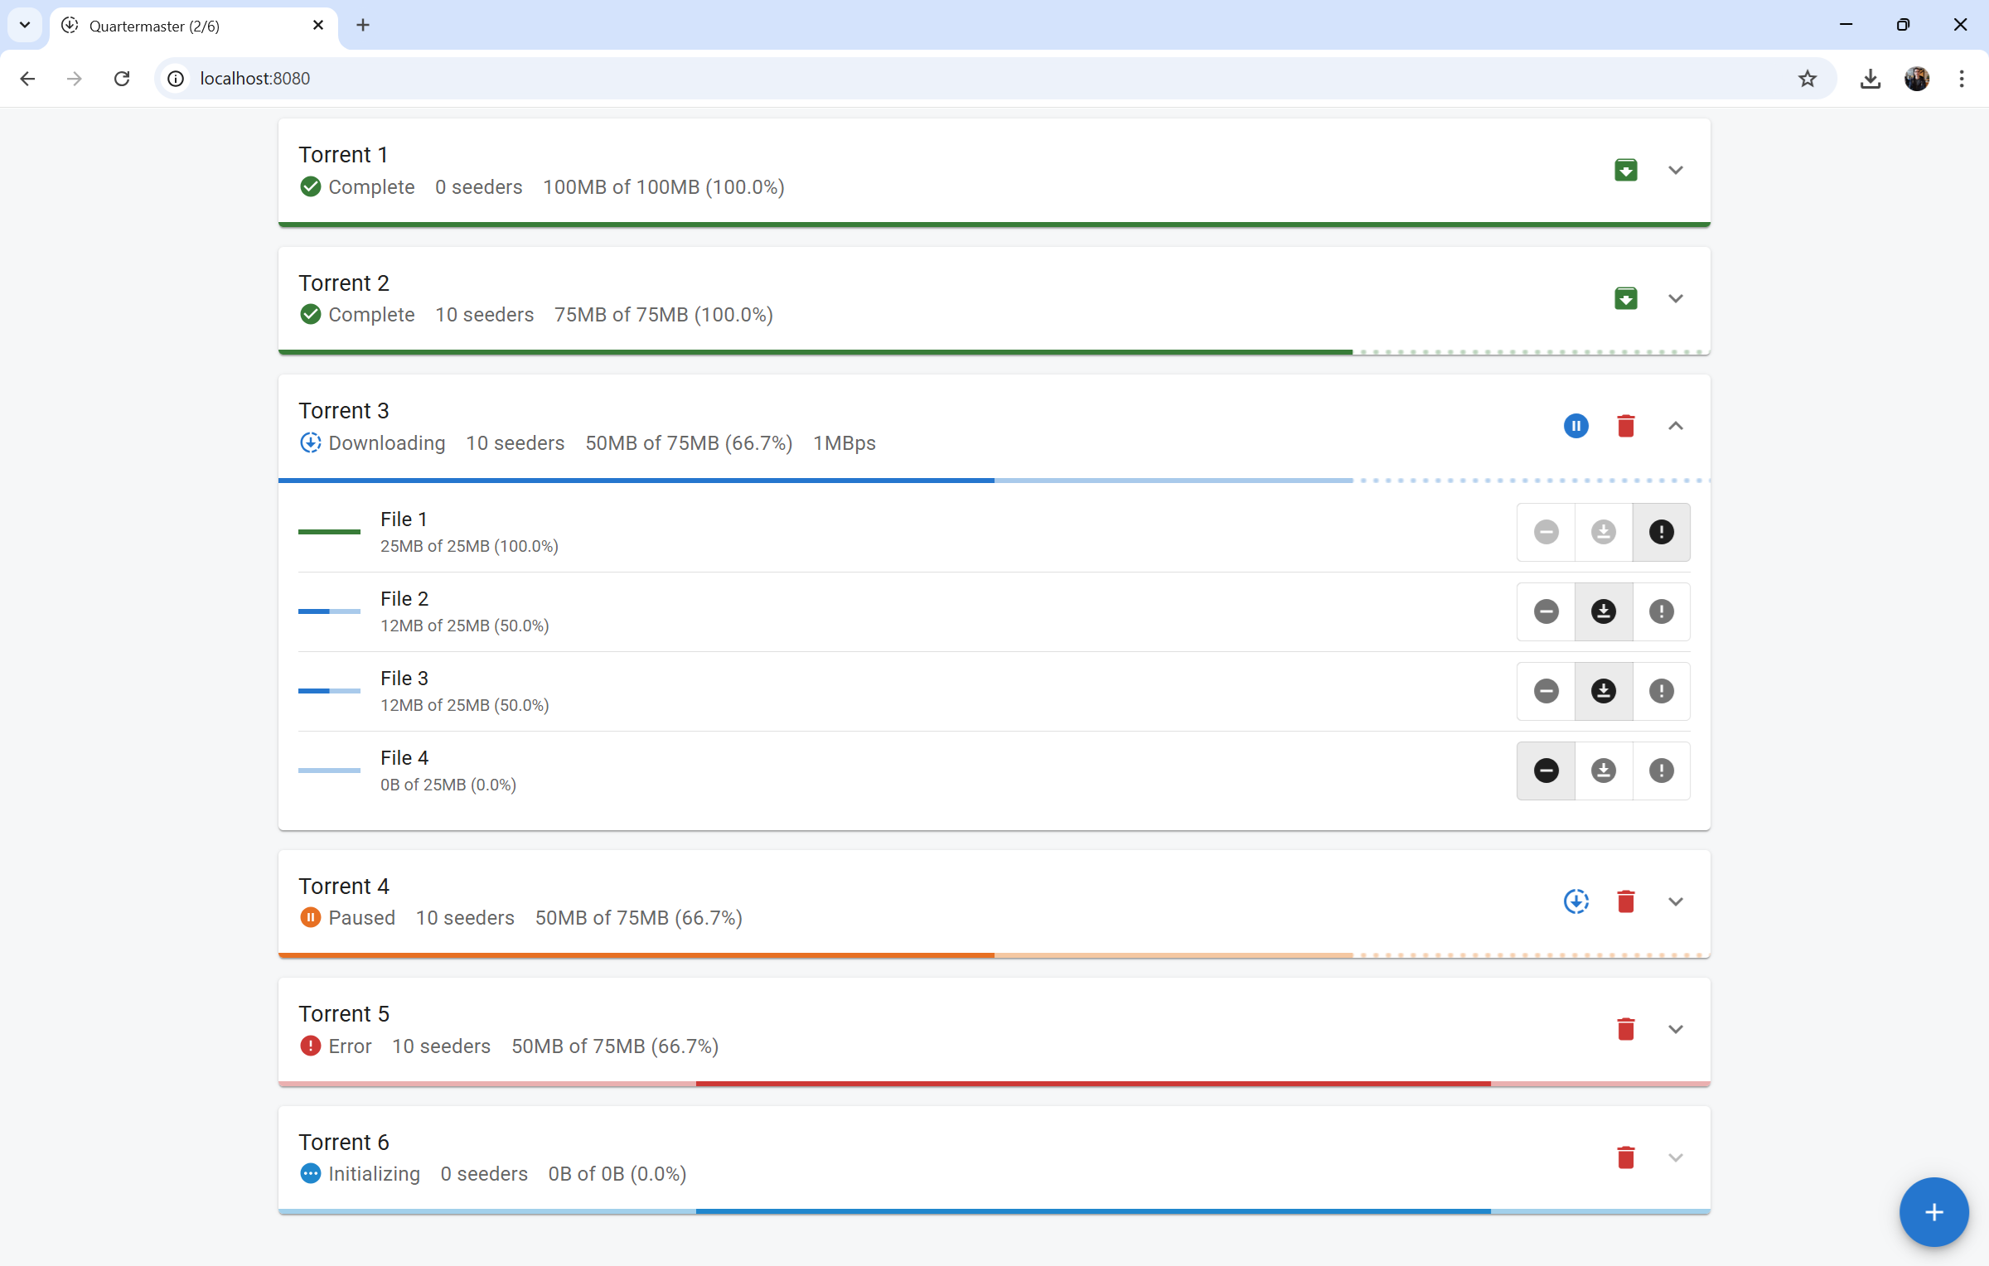Click the 1MBps speed text
Image resolution: width=1989 pixels, height=1266 pixels.
[x=844, y=443]
